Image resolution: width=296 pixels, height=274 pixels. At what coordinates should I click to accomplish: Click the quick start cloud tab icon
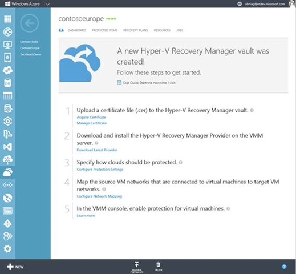pos(61,30)
